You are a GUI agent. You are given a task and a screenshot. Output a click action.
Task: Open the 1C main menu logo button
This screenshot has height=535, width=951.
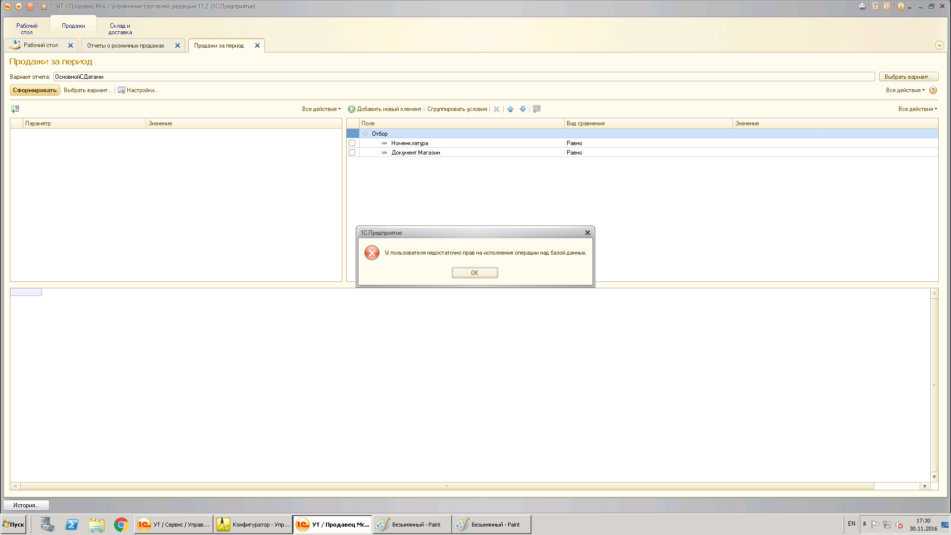click(7, 6)
